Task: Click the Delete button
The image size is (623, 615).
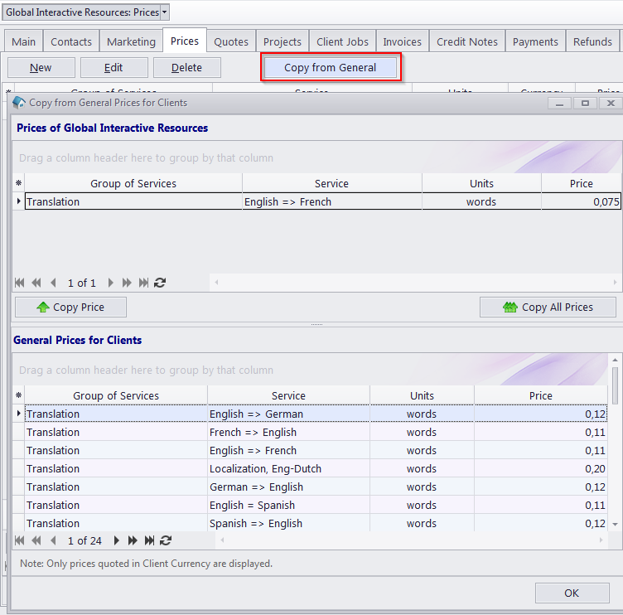Action: point(186,68)
